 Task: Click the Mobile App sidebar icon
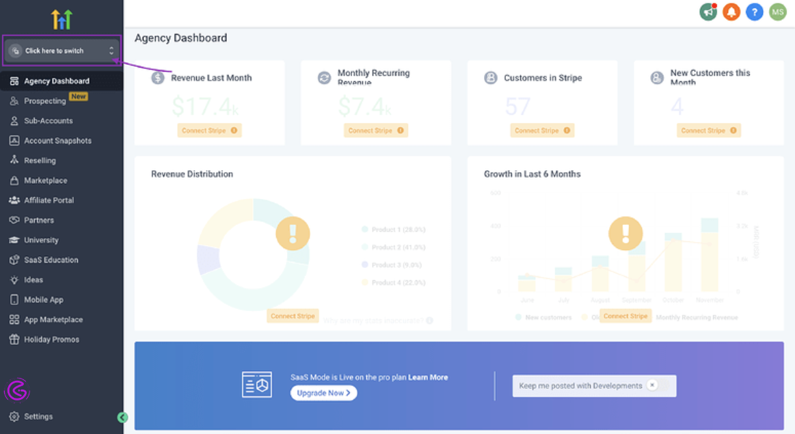15,299
